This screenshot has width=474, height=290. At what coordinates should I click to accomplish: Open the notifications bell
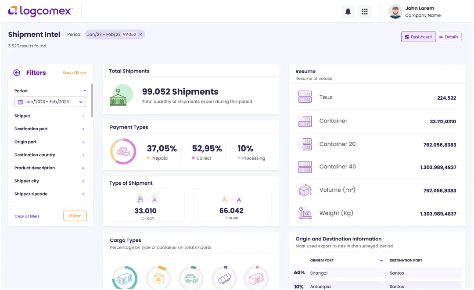coord(348,11)
